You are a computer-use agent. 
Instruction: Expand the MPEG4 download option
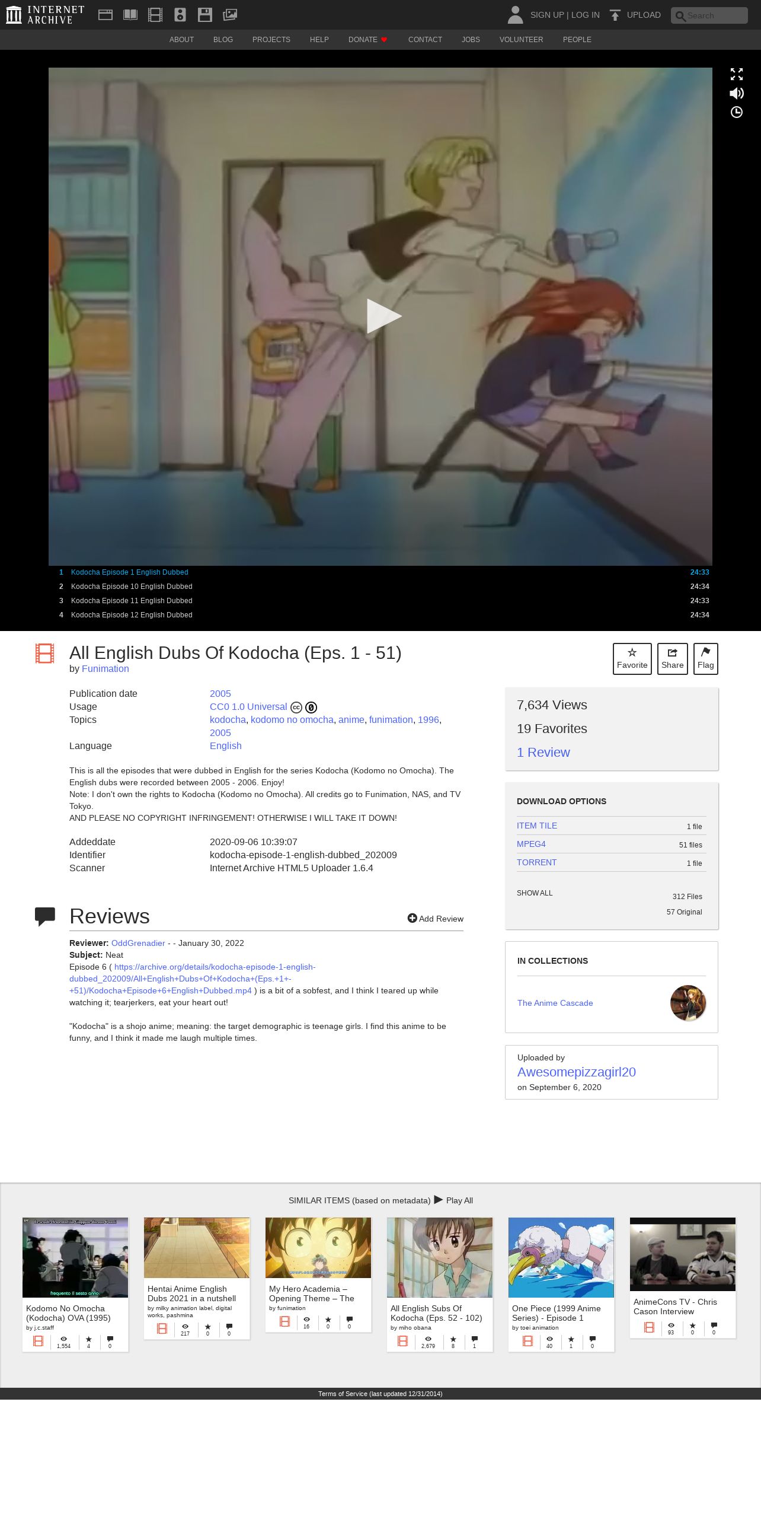(531, 844)
